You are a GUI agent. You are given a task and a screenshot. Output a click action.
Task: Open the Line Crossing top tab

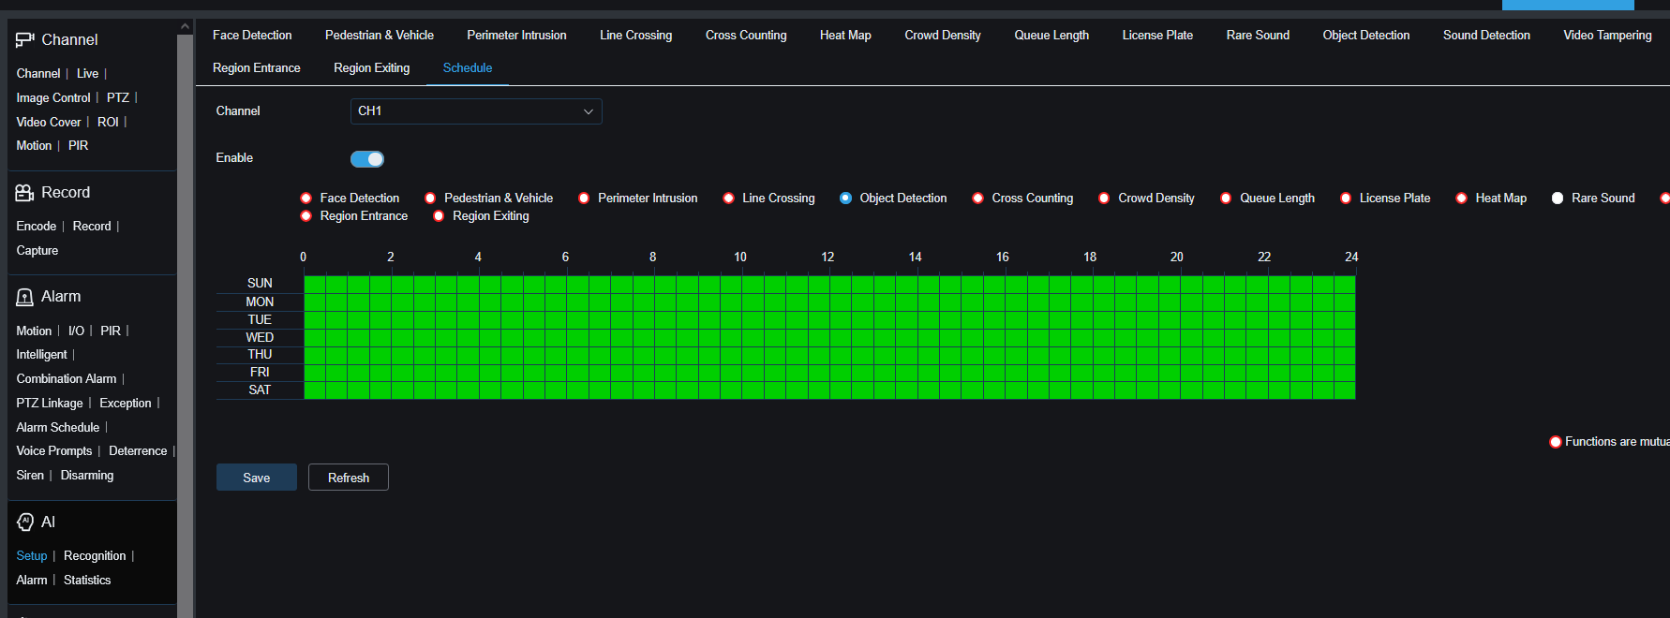[x=635, y=36]
